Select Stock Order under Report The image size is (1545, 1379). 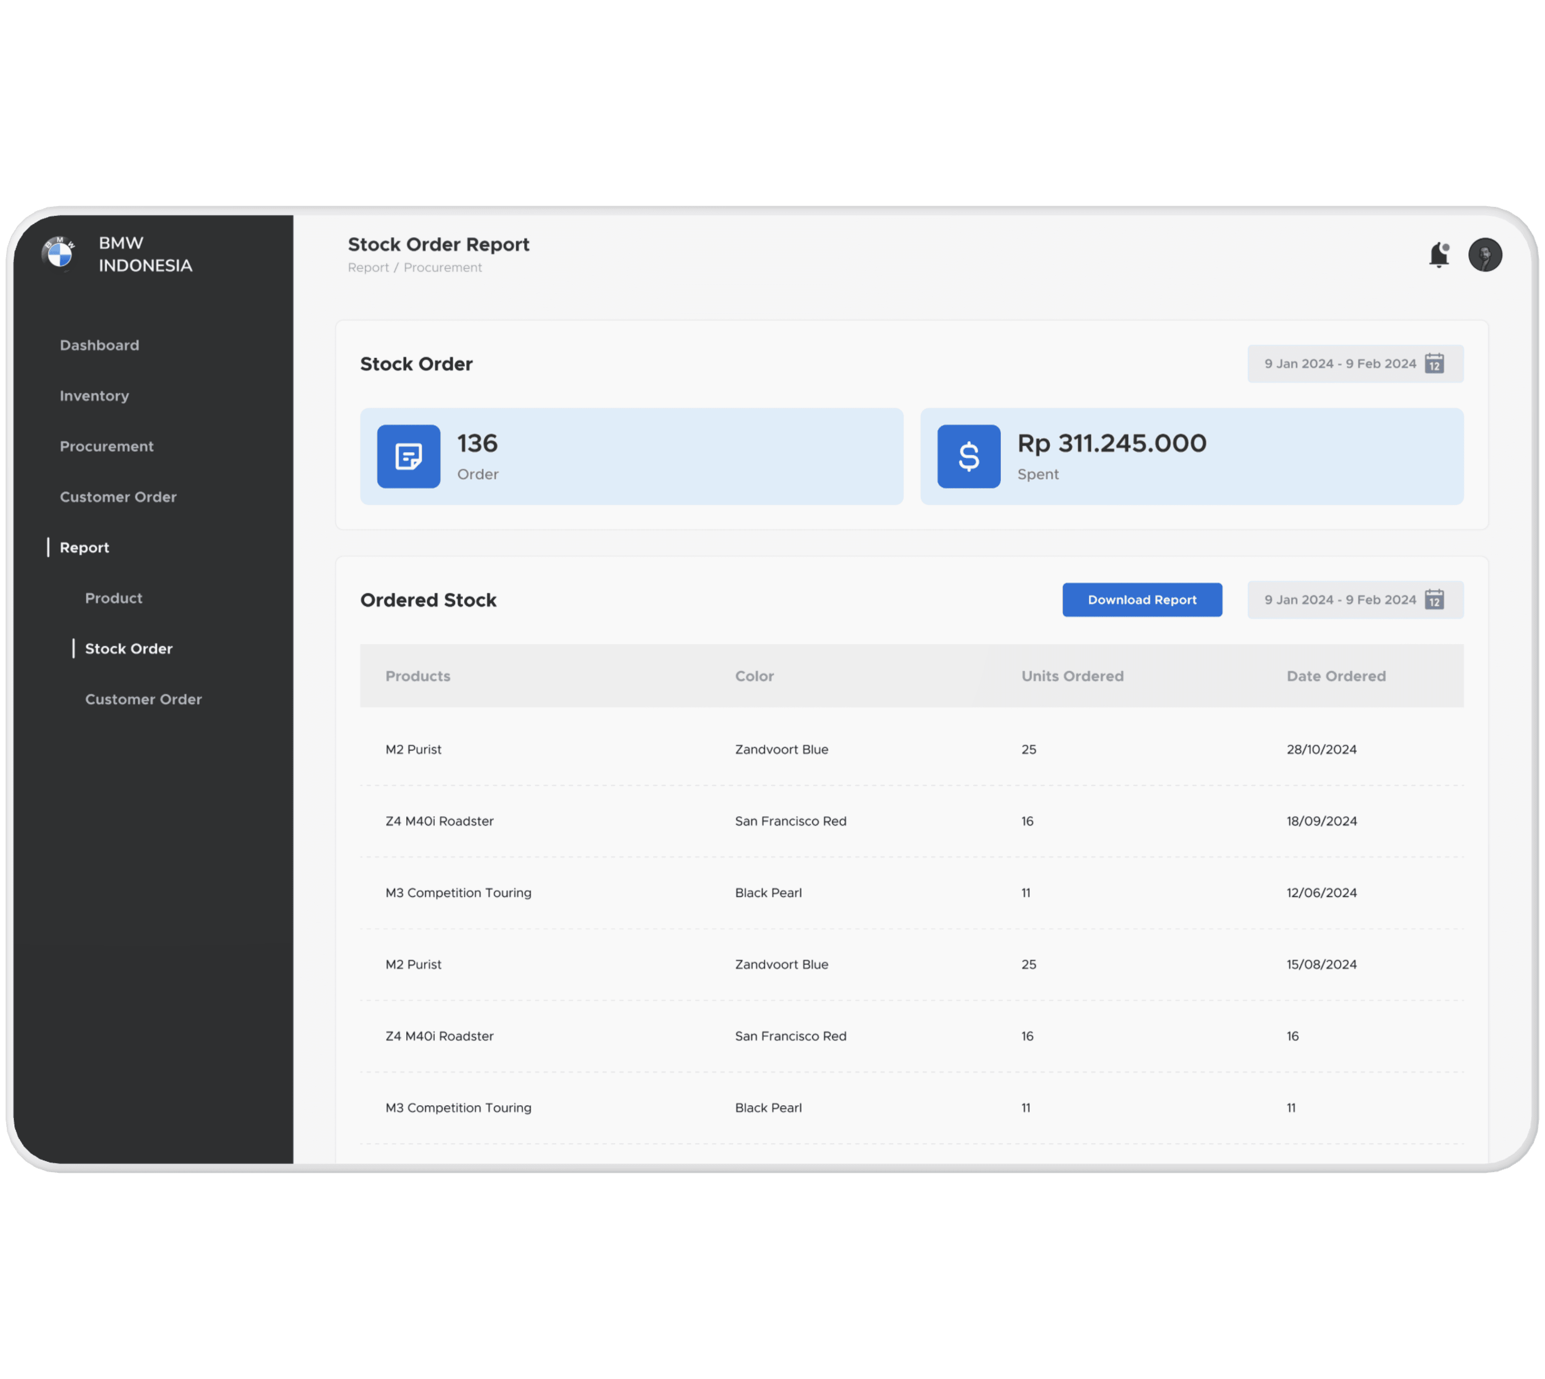[x=129, y=649]
